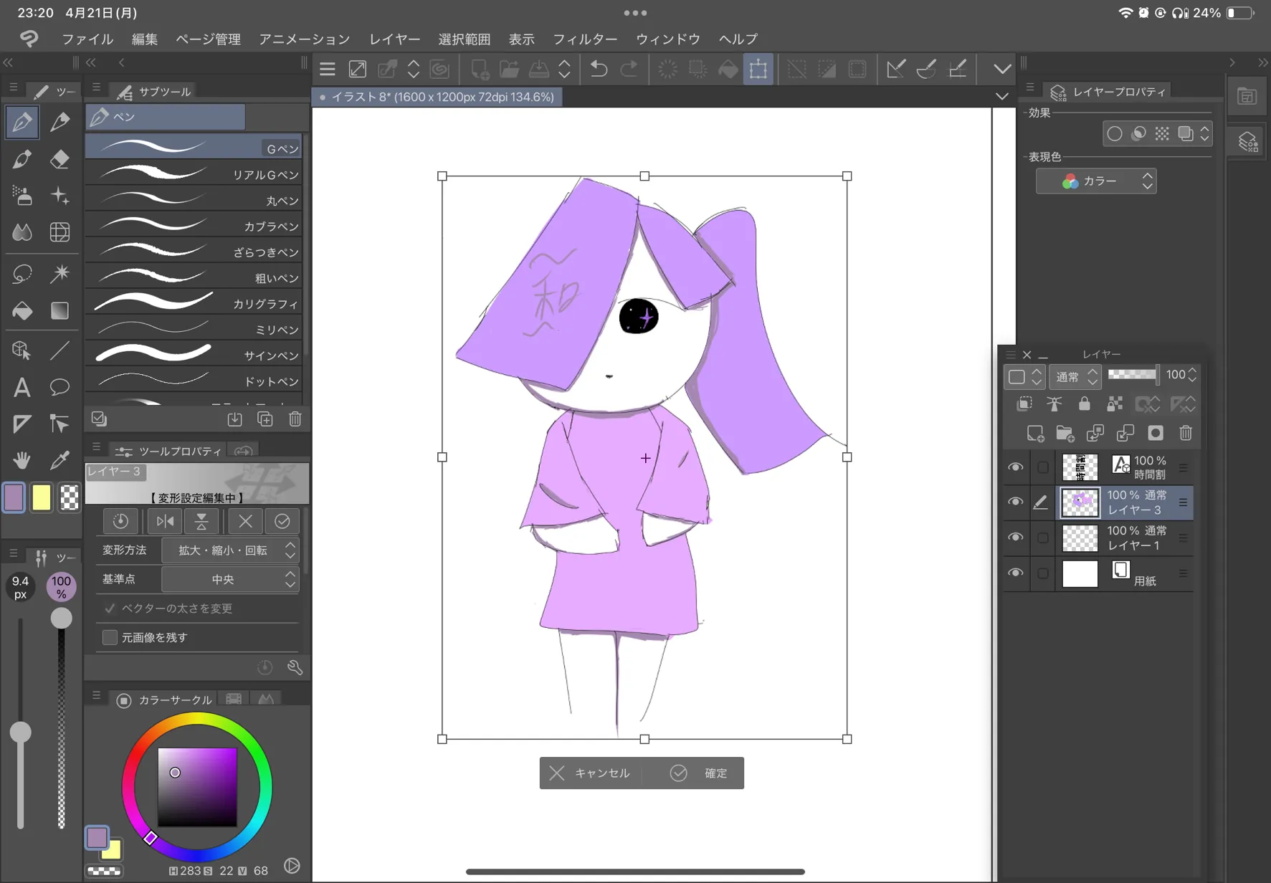Open the レイヤー menu
The width and height of the screenshot is (1271, 883).
click(394, 39)
